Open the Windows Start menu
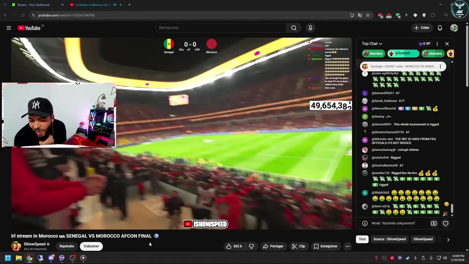 pyautogui.click(x=8, y=258)
